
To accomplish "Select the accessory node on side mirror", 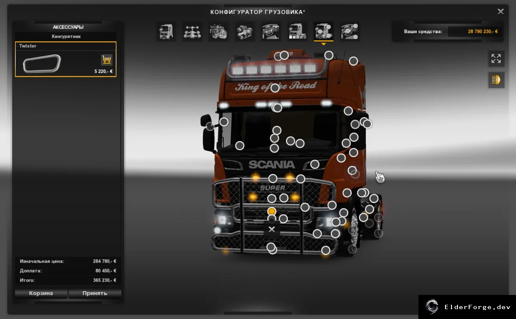I will [210, 126].
